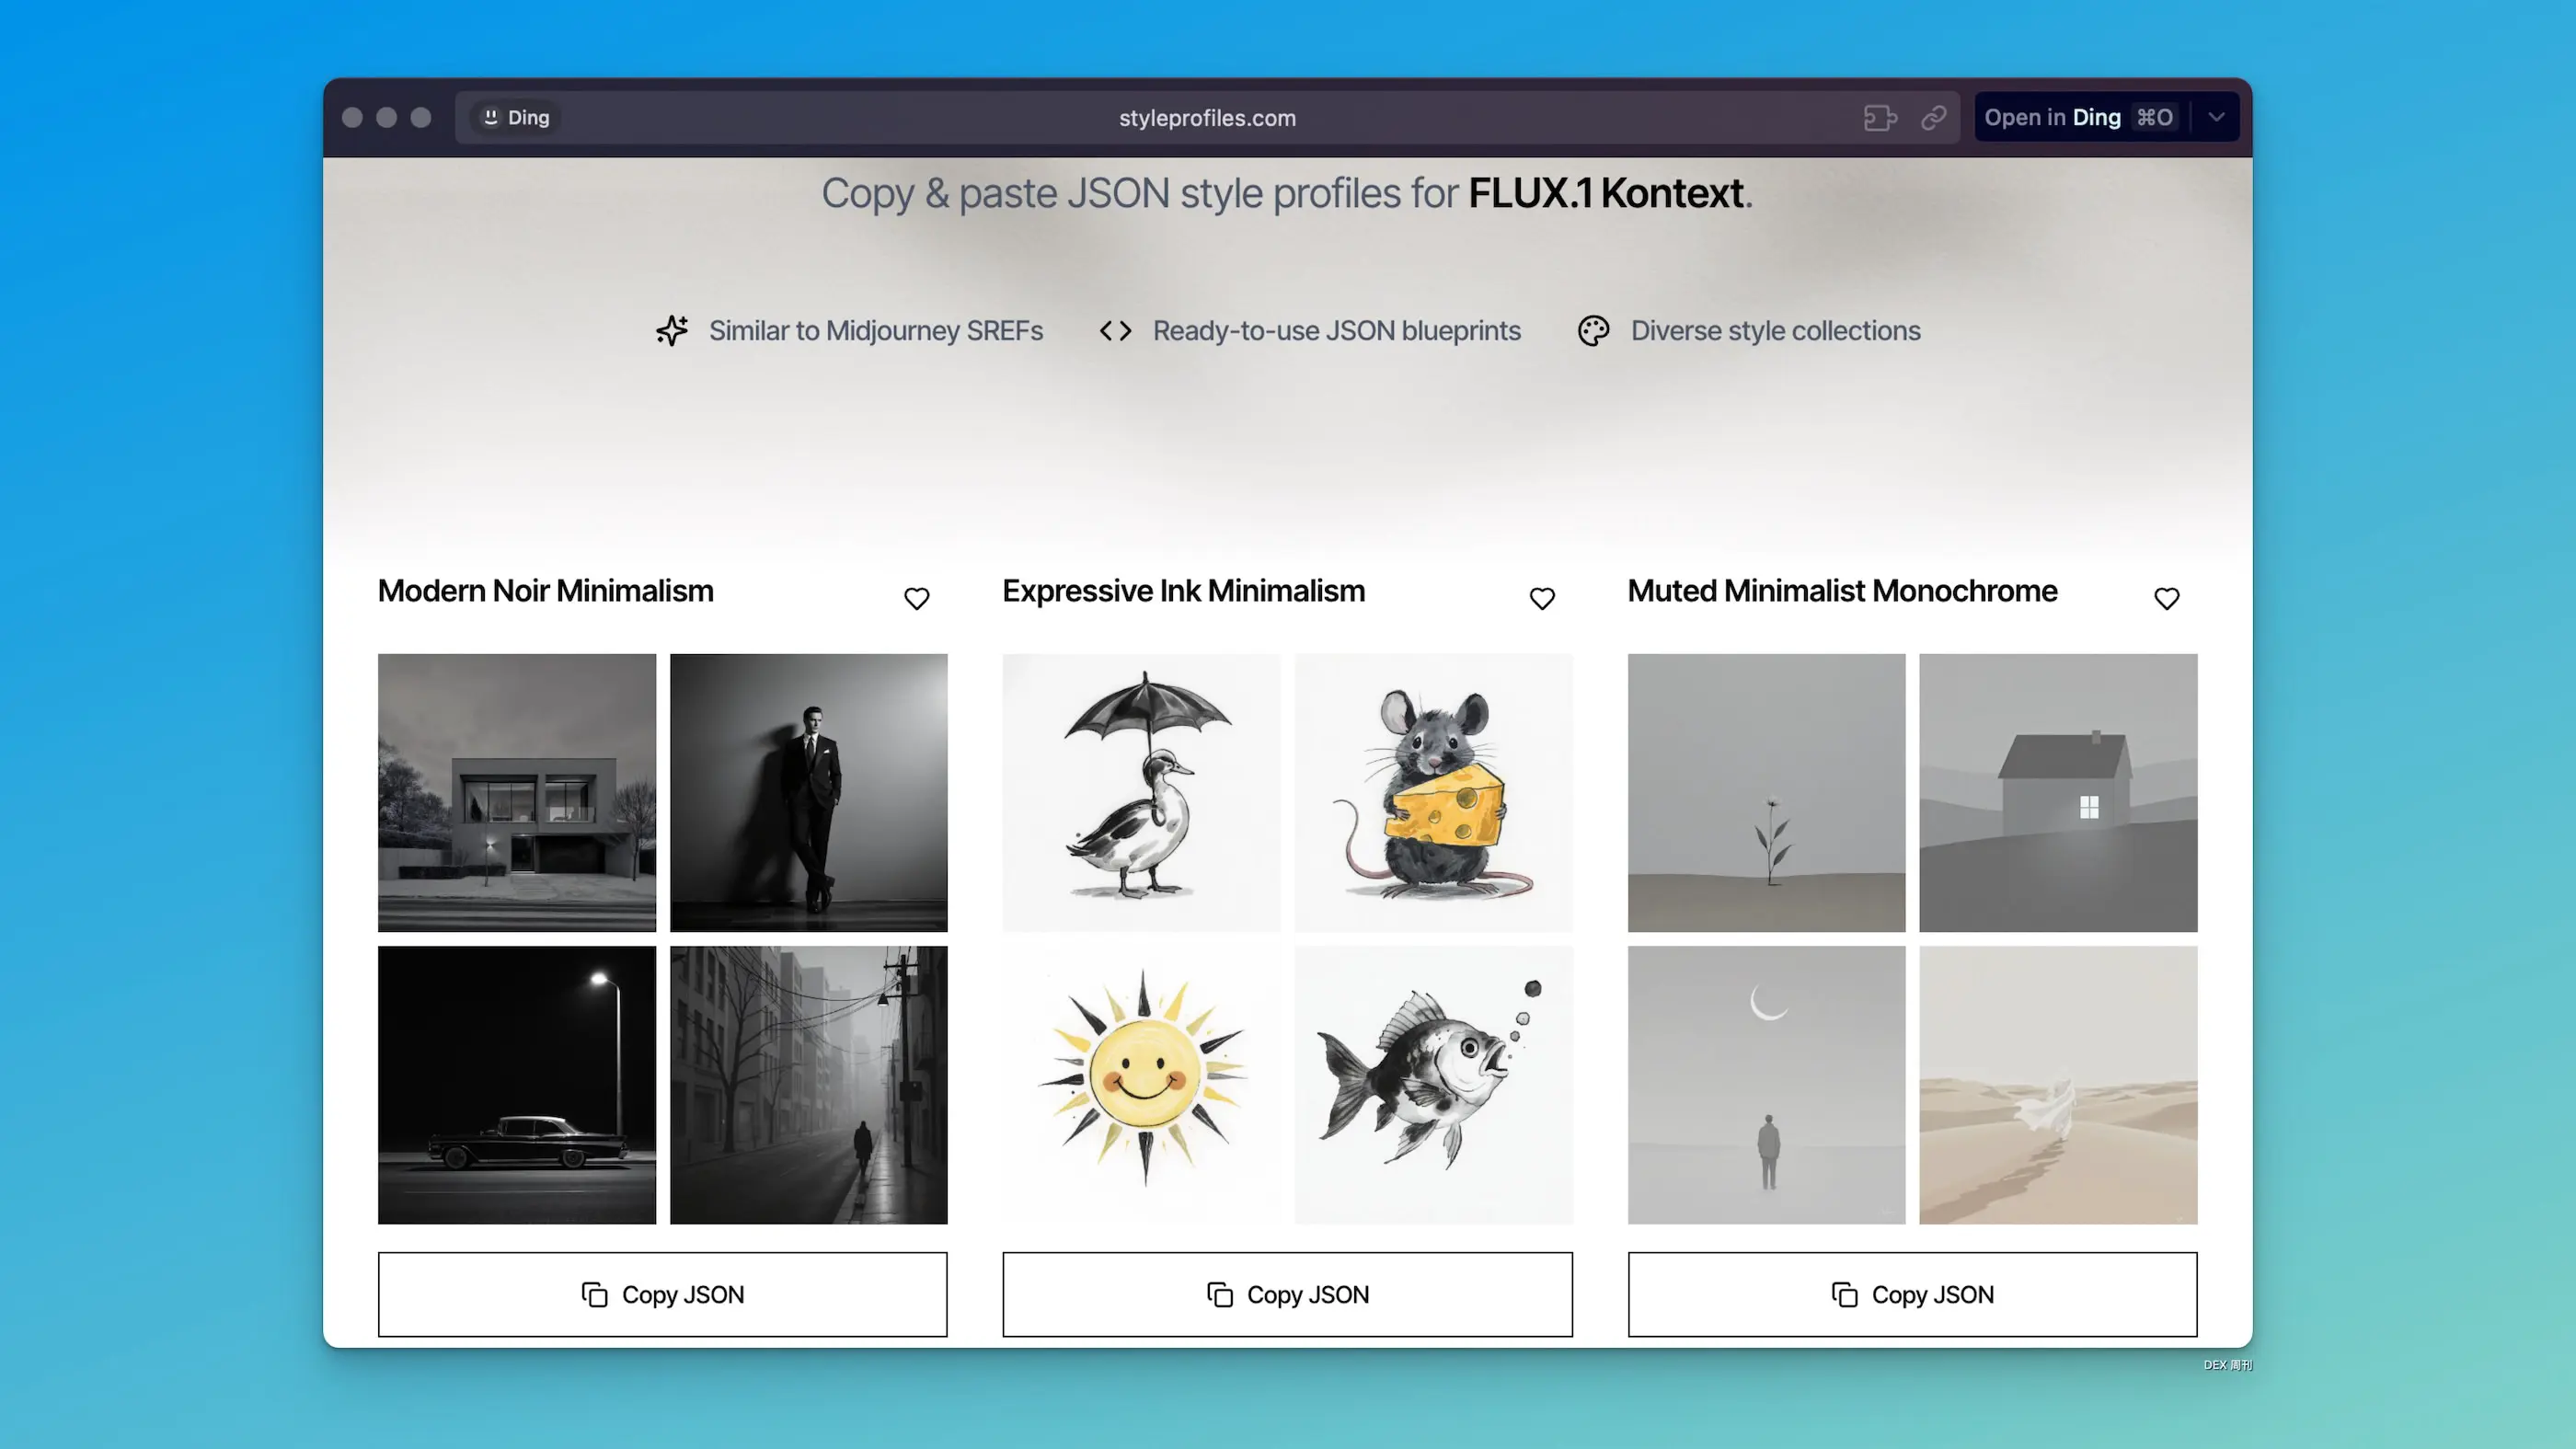This screenshot has height=1449, width=2576.
Task: Click the code brackets icon beside JSON blueprints
Action: 1115,330
